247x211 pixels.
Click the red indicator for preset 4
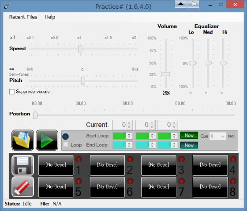[233, 159]
